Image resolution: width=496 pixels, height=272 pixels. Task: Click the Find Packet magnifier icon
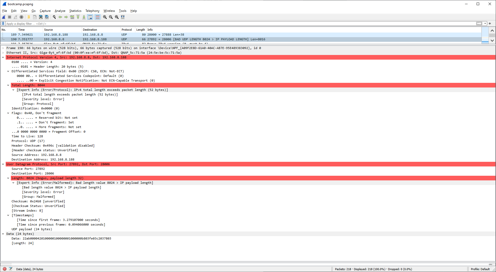click(x=54, y=17)
